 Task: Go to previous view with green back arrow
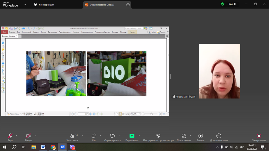point(98,114)
